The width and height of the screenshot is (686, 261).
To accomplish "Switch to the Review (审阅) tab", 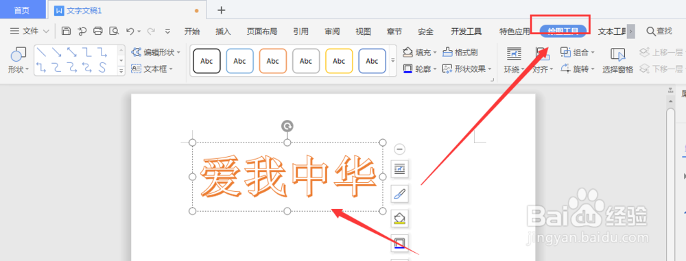I will point(332,31).
